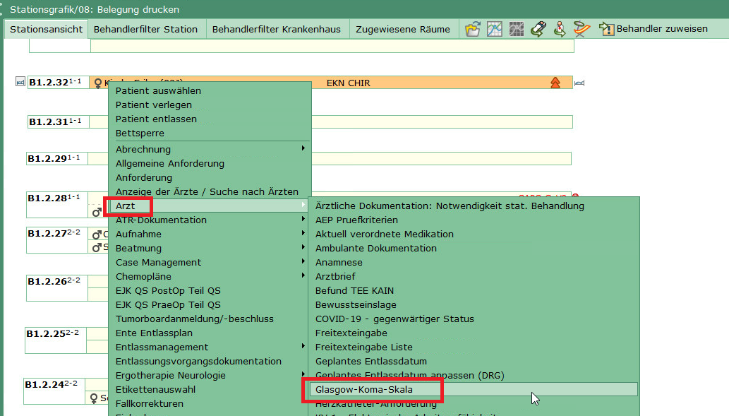This screenshot has width=729, height=416.
Task: Select Glasgow-Koma-Skala from Arzt submenu
Action: point(364,389)
